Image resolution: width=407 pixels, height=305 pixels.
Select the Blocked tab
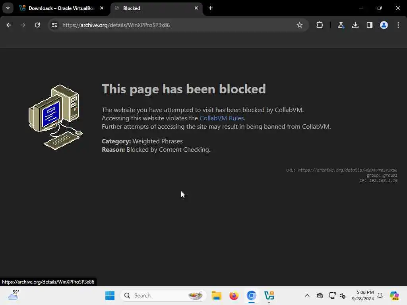157,8
